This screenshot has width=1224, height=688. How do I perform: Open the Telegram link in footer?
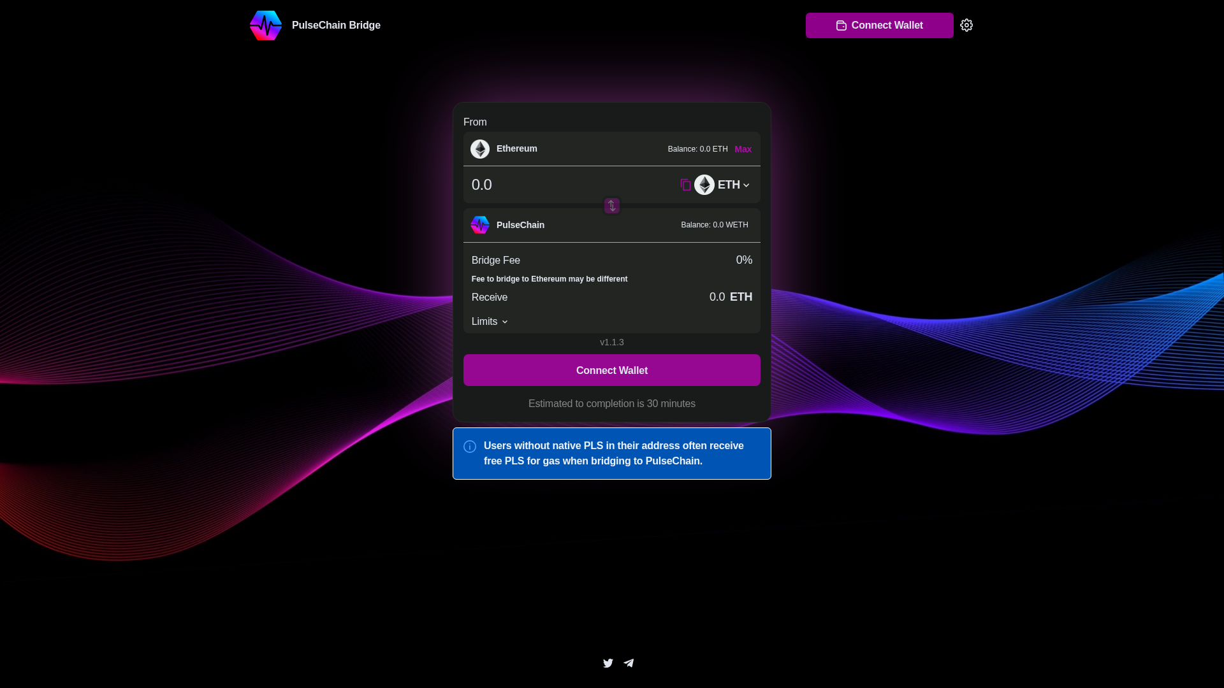click(x=629, y=663)
